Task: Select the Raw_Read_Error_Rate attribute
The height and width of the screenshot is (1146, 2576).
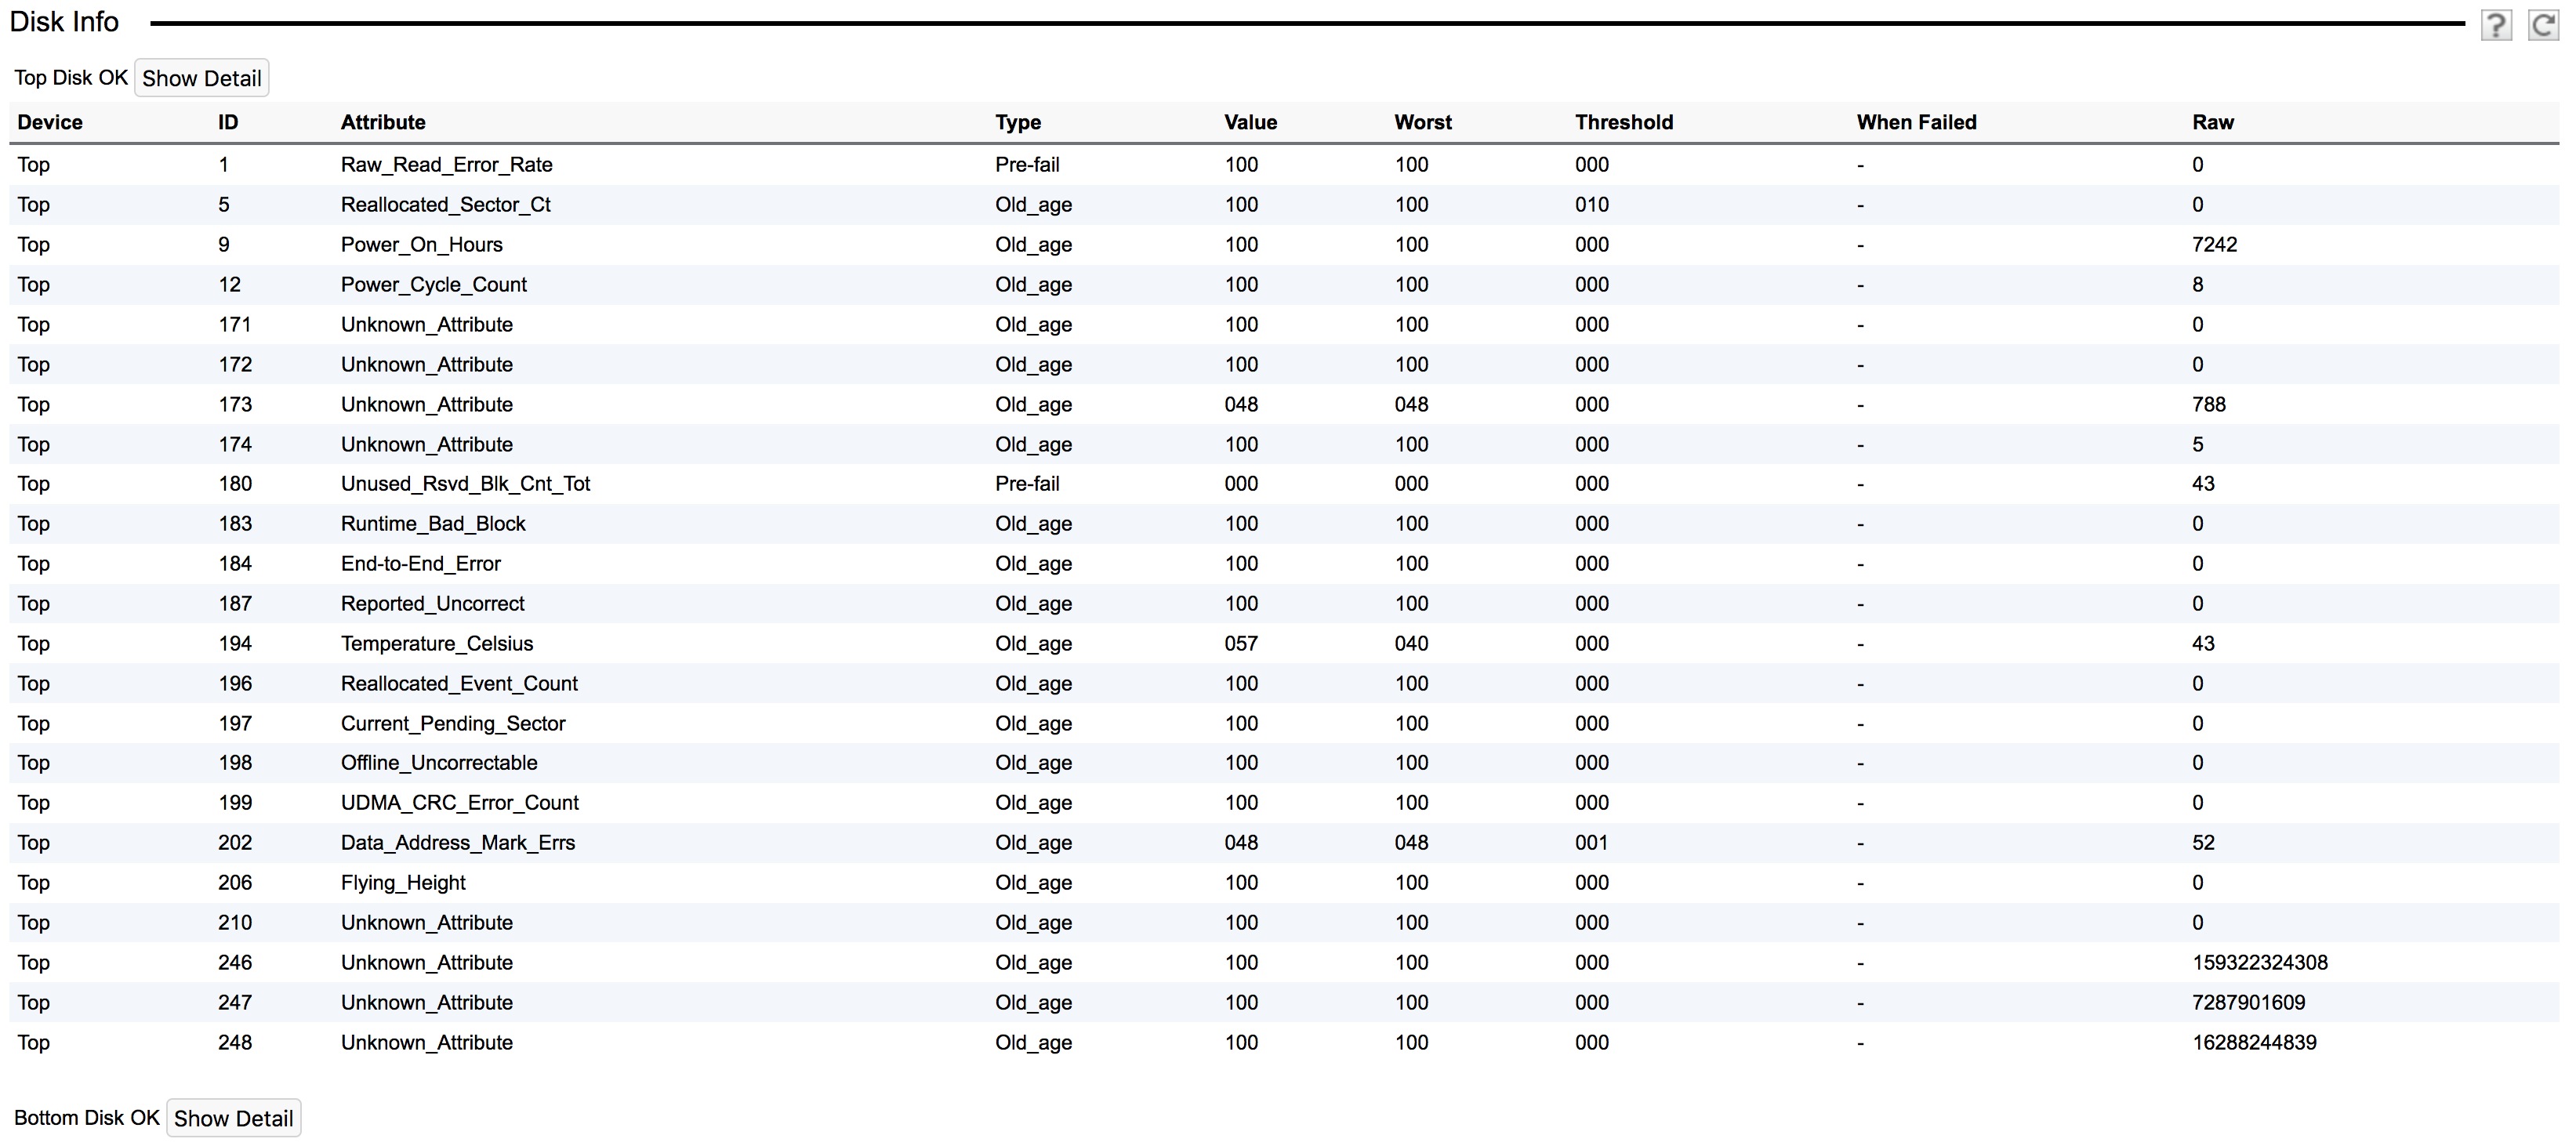Action: point(446,165)
